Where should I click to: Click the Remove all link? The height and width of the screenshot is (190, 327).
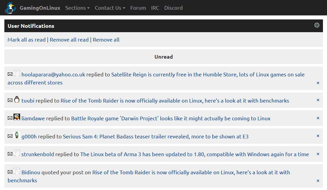(x=106, y=40)
